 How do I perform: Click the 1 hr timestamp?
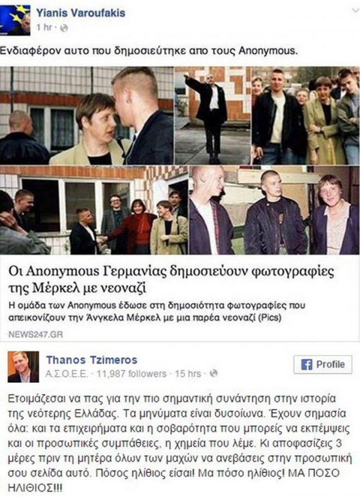coord(43,28)
